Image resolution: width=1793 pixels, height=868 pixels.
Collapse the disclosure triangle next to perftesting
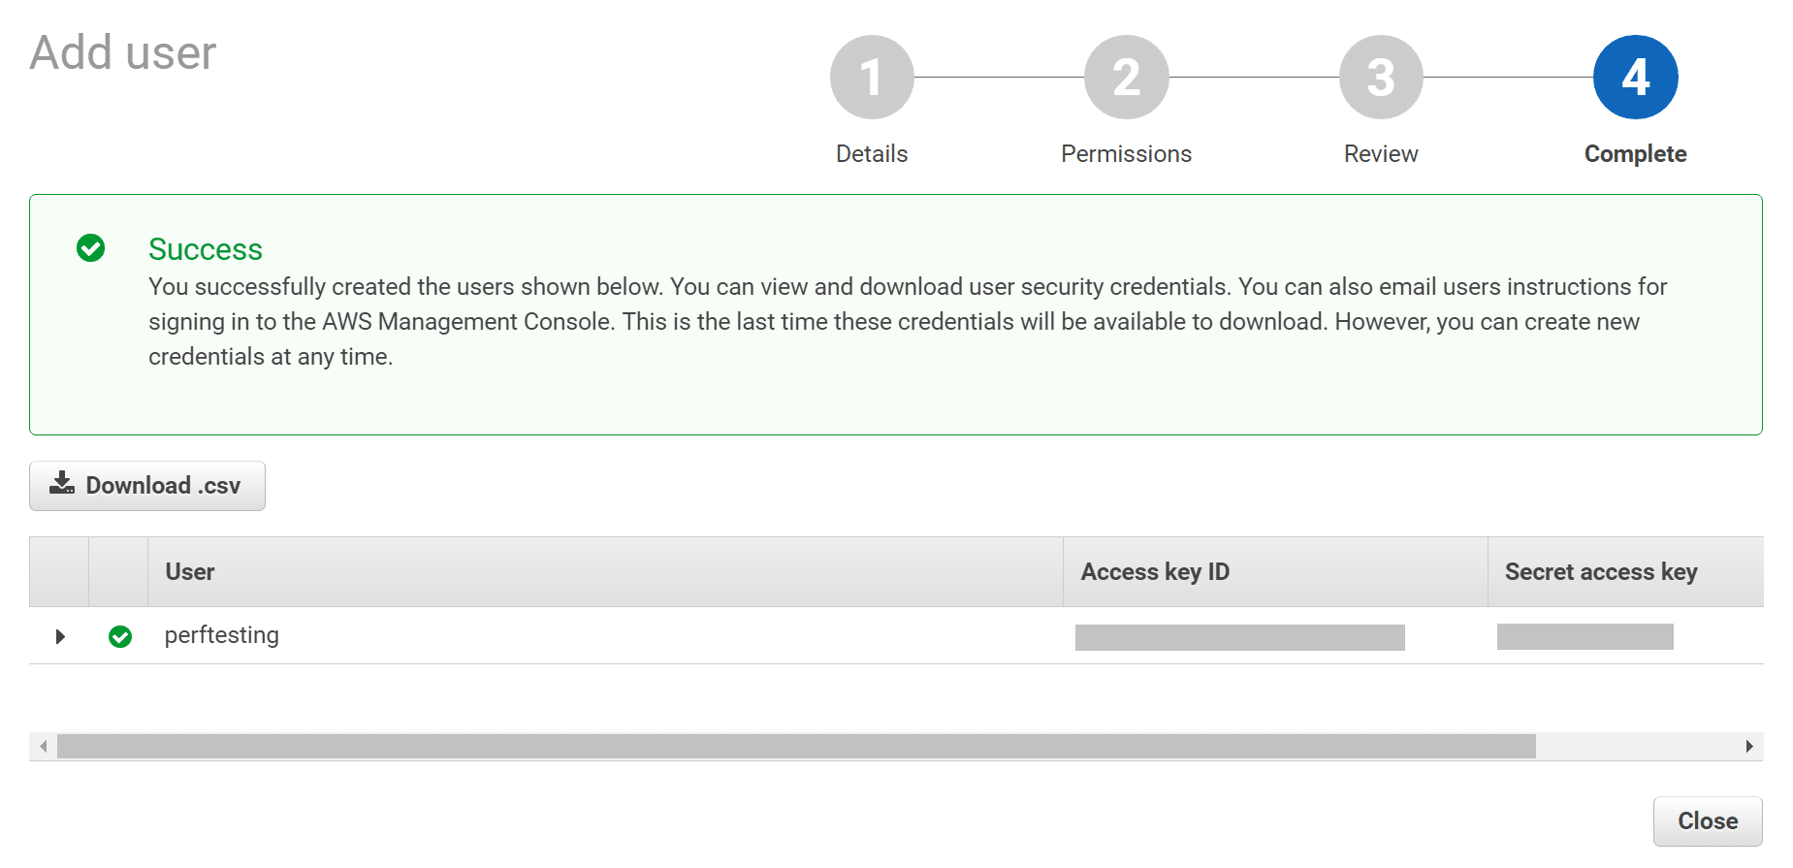click(60, 636)
